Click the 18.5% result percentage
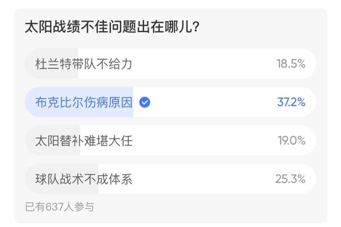Screen dimensions: 341x227 click(291, 64)
